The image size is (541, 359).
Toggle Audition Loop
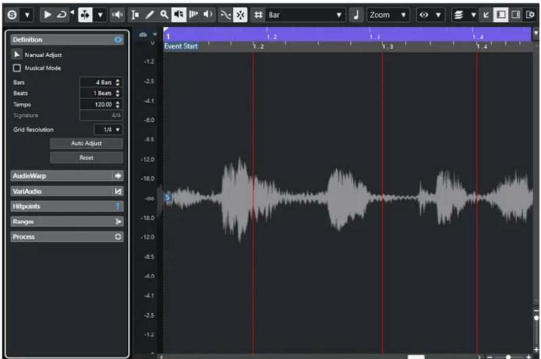pyautogui.click(x=62, y=15)
